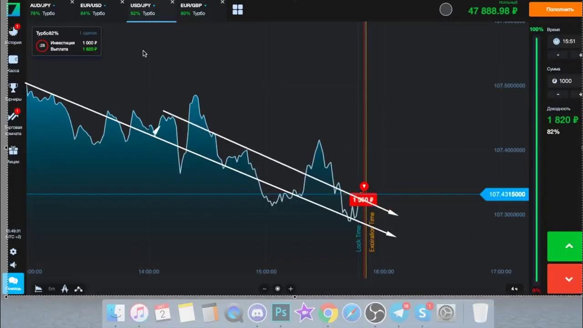The width and height of the screenshot is (583, 328).
Task: Open the Акции gift icon
Action: point(13,150)
